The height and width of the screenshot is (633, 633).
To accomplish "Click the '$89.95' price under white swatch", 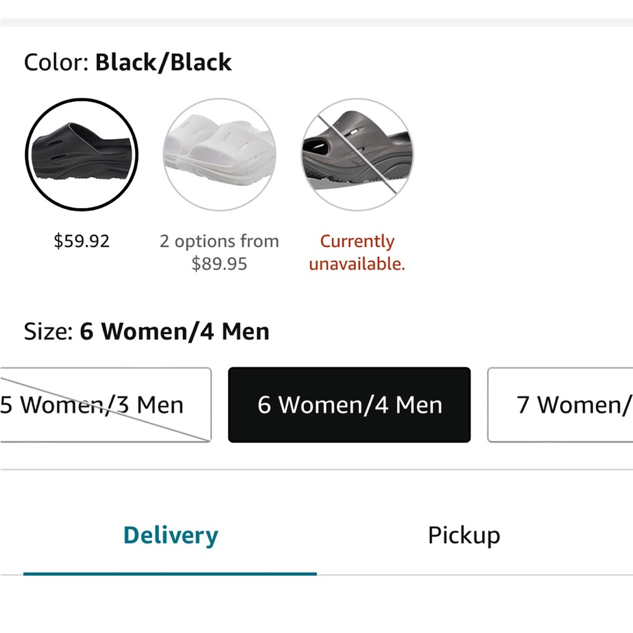I will 219,263.
